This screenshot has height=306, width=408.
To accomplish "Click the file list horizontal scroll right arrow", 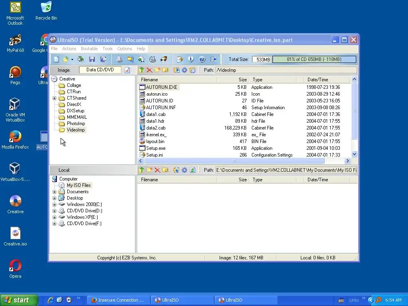I will [x=347, y=161].
